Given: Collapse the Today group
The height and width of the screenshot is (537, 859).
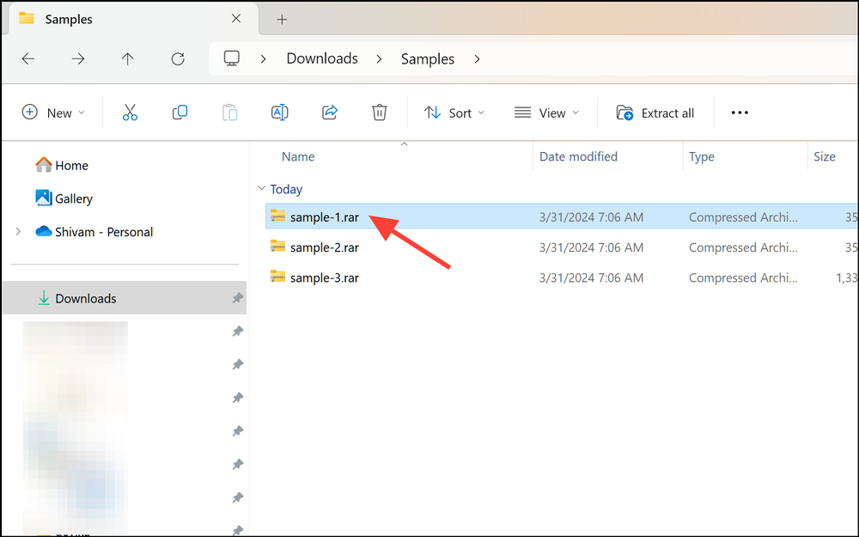Looking at the screenshot, I should click(261, 188).
